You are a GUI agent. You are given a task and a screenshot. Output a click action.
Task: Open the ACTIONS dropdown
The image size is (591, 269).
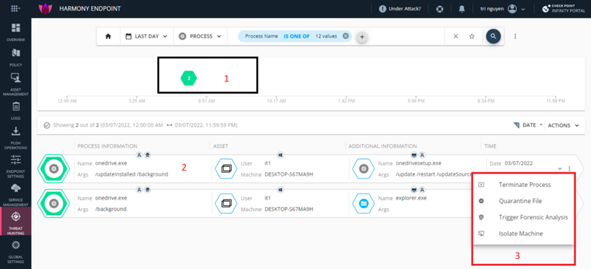pyautogui.click(x=564, y=125)
